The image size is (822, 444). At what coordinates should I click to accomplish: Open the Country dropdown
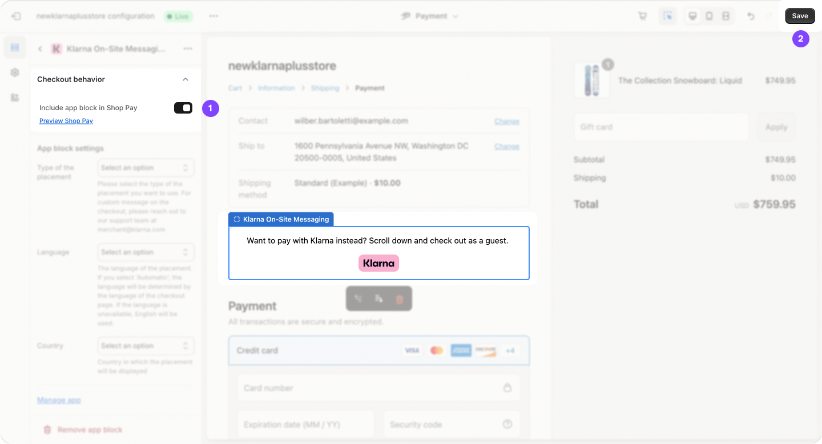[x=146, y=346]
